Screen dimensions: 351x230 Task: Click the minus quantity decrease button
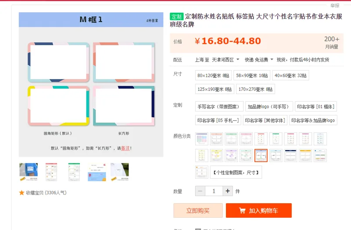[x=200, y=191]
